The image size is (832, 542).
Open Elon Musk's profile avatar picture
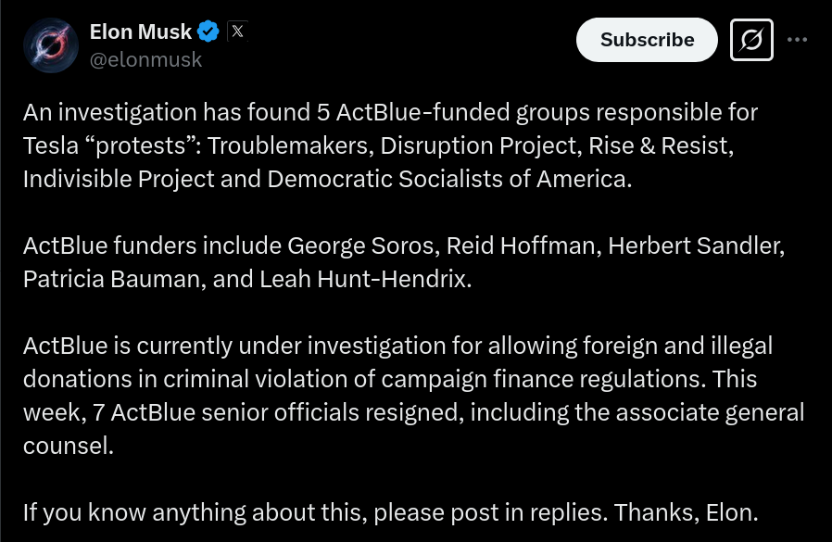(x=51, y=45)
